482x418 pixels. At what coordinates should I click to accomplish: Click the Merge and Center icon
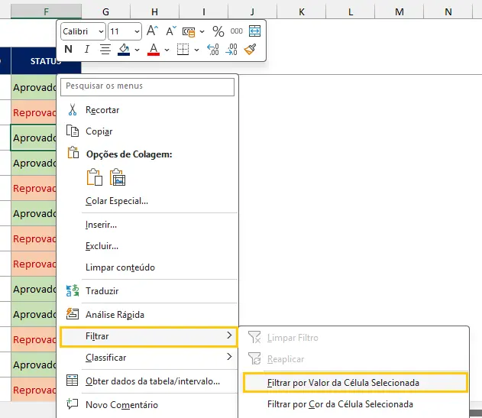[x=254, y=31]
